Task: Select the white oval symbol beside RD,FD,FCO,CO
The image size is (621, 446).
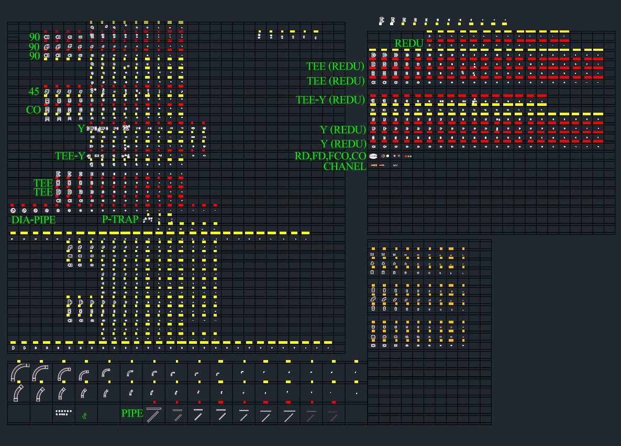Action: [373, 156]
